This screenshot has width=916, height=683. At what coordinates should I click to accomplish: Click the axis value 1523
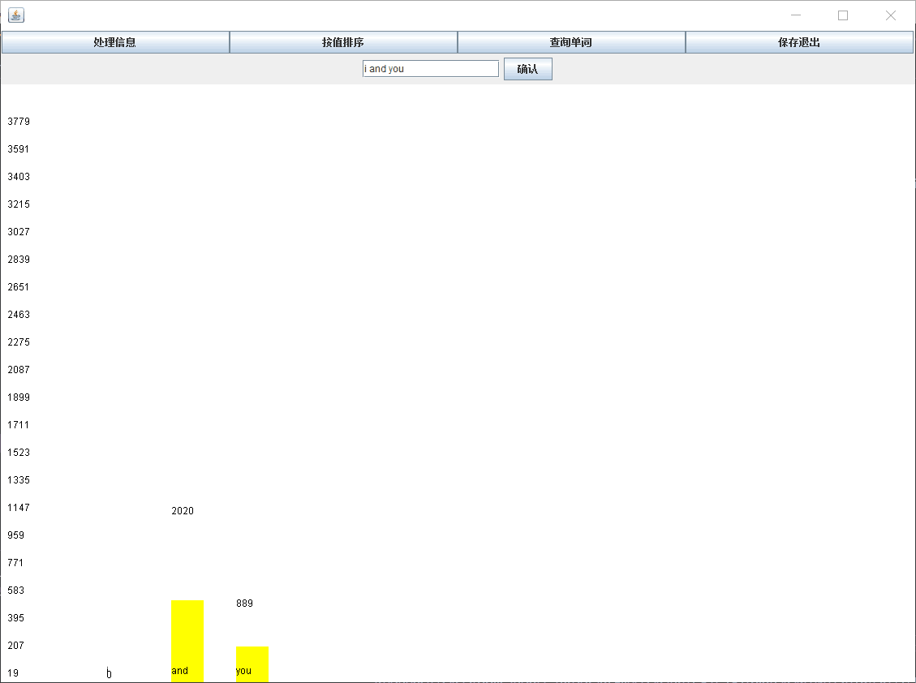[19, 452]
